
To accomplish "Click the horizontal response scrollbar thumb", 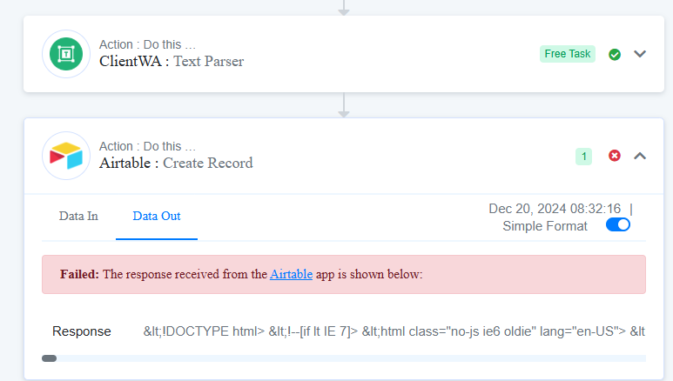I will pyautogui.click(x=50, y=358).
